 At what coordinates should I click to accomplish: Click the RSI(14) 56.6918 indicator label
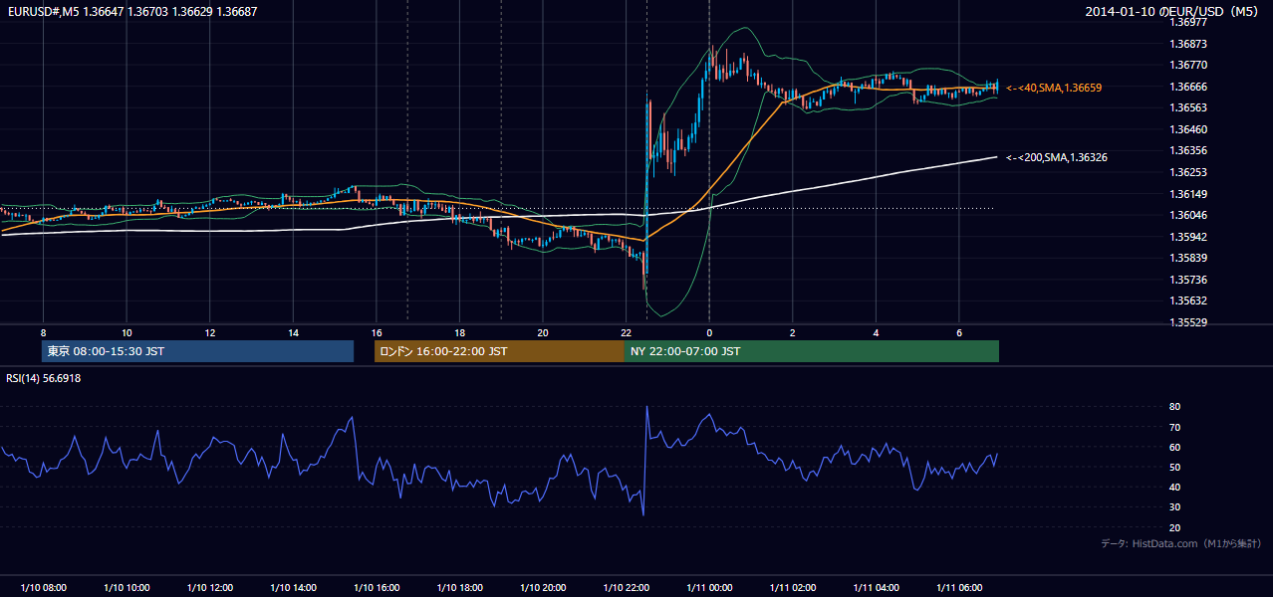pos(44,378)
